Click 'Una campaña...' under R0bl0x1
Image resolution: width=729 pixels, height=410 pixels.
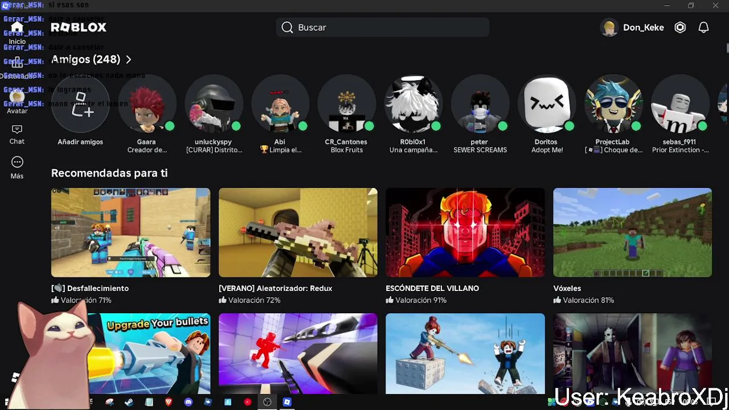click(x=413, y=150)
